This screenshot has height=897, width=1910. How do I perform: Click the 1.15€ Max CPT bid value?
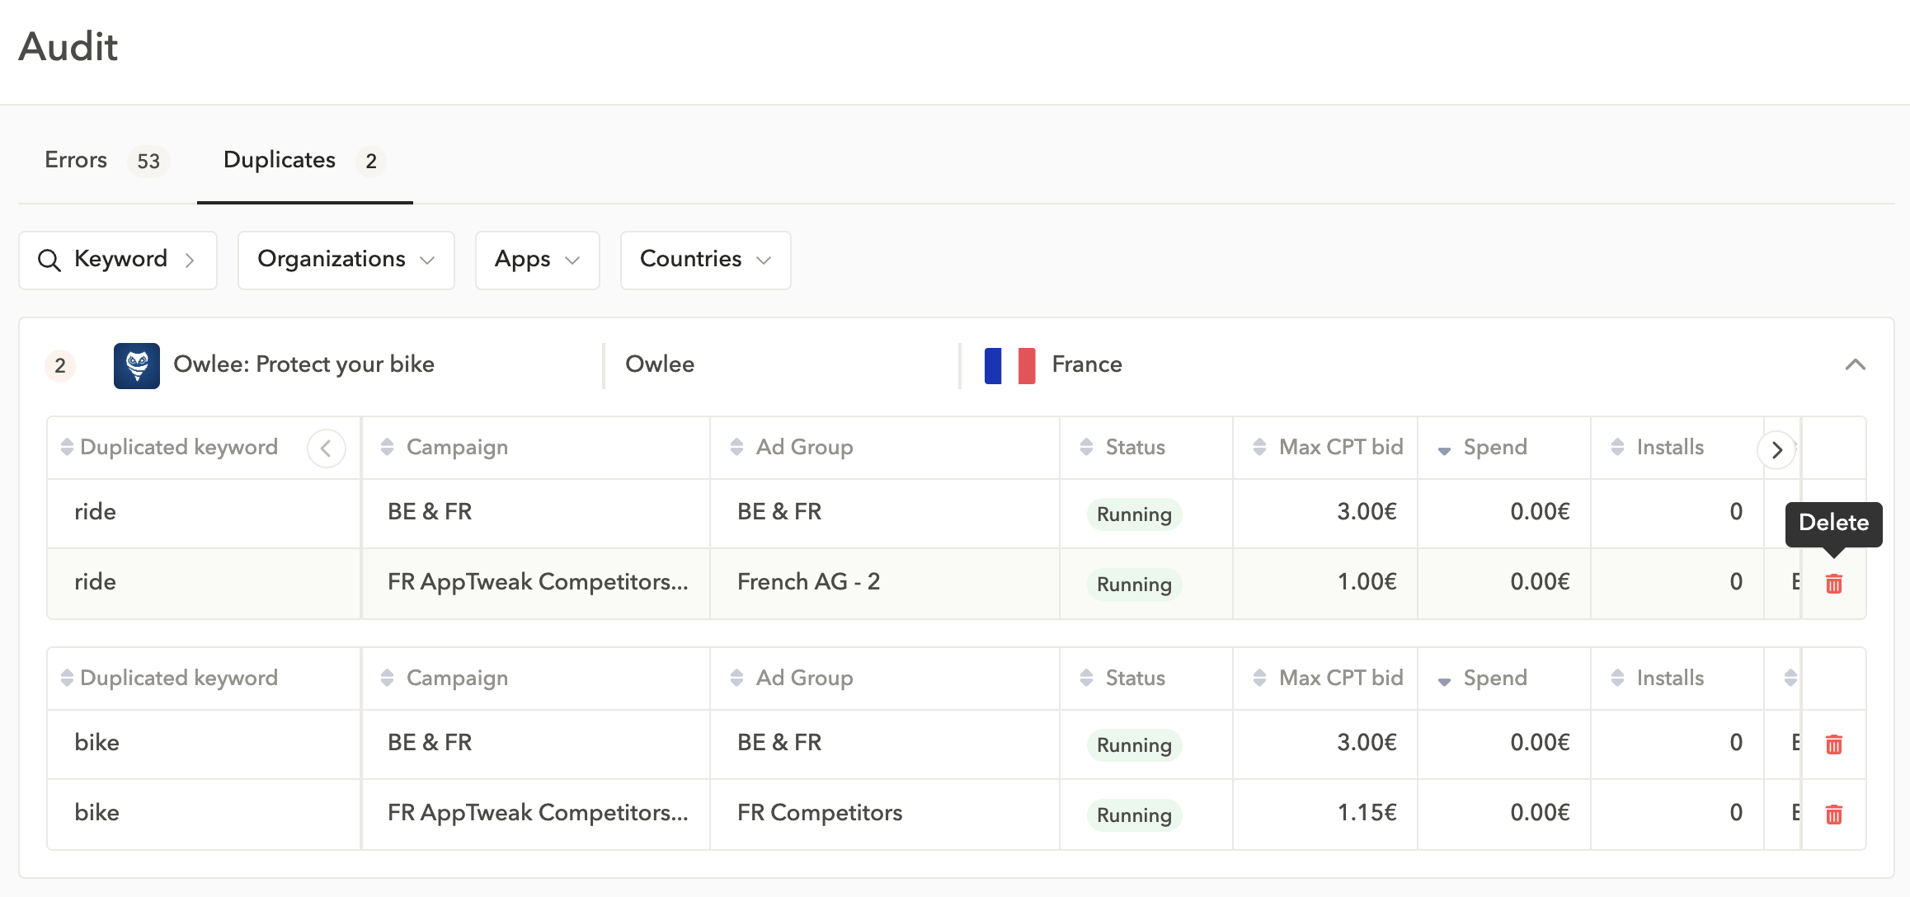coord(1367,813)
